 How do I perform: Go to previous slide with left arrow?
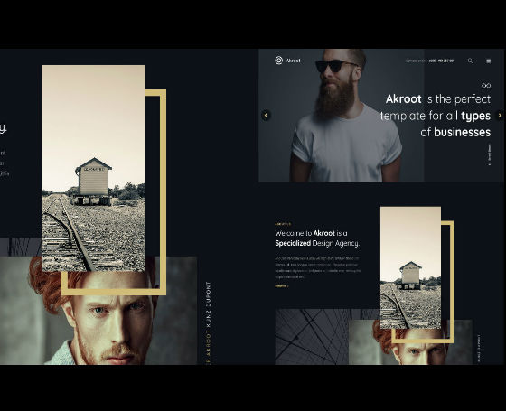click(266, 115)
